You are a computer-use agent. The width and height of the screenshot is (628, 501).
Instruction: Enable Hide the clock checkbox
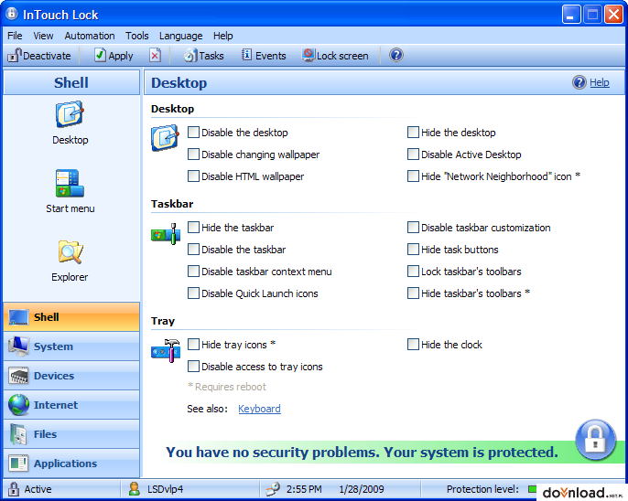tap(413, 345)
